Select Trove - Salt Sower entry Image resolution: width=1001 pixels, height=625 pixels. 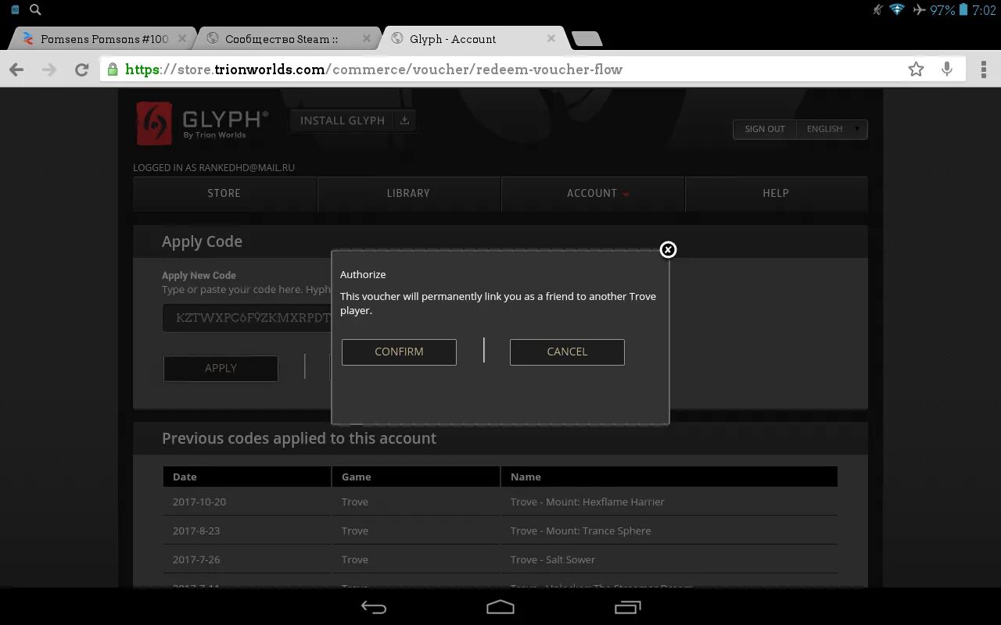click(x=553, y=559)
